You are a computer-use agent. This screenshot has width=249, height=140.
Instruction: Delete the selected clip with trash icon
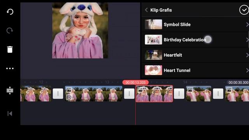tap(10, 49)
